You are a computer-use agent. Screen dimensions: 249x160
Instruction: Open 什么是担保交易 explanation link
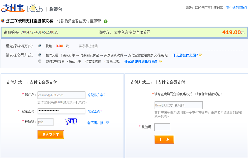click(x=185, y=55)
